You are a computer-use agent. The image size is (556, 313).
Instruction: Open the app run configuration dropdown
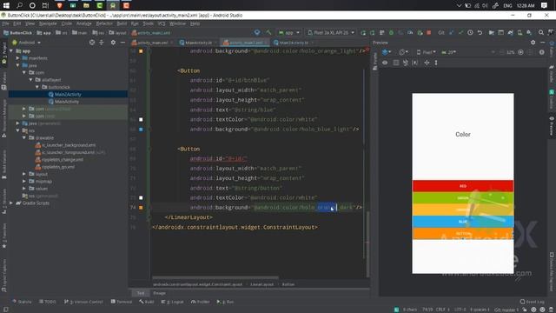[289, 33]
